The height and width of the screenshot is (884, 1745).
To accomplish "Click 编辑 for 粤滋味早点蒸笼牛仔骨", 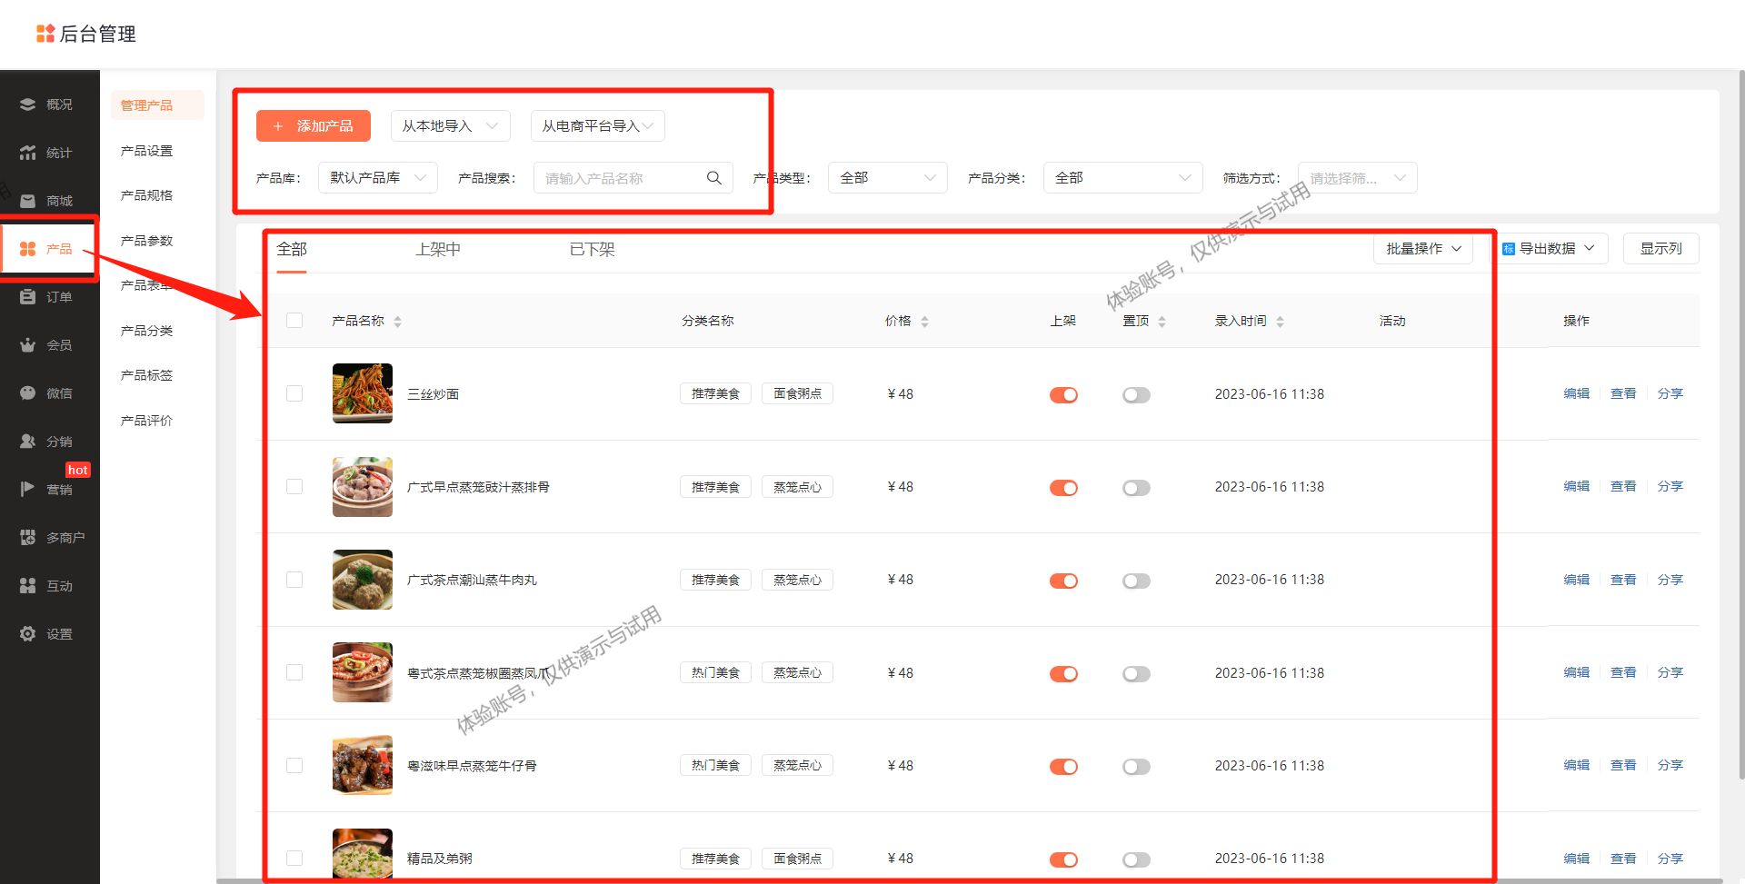I will point(1576,765).
